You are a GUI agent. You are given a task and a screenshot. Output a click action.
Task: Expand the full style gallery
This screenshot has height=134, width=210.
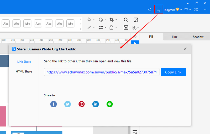pyautogui.click(x=81, y=29)
